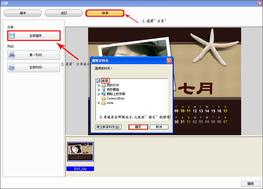Click the 建立新資料夾(M) button
This screenshot has width=263, height=189.
108,127
